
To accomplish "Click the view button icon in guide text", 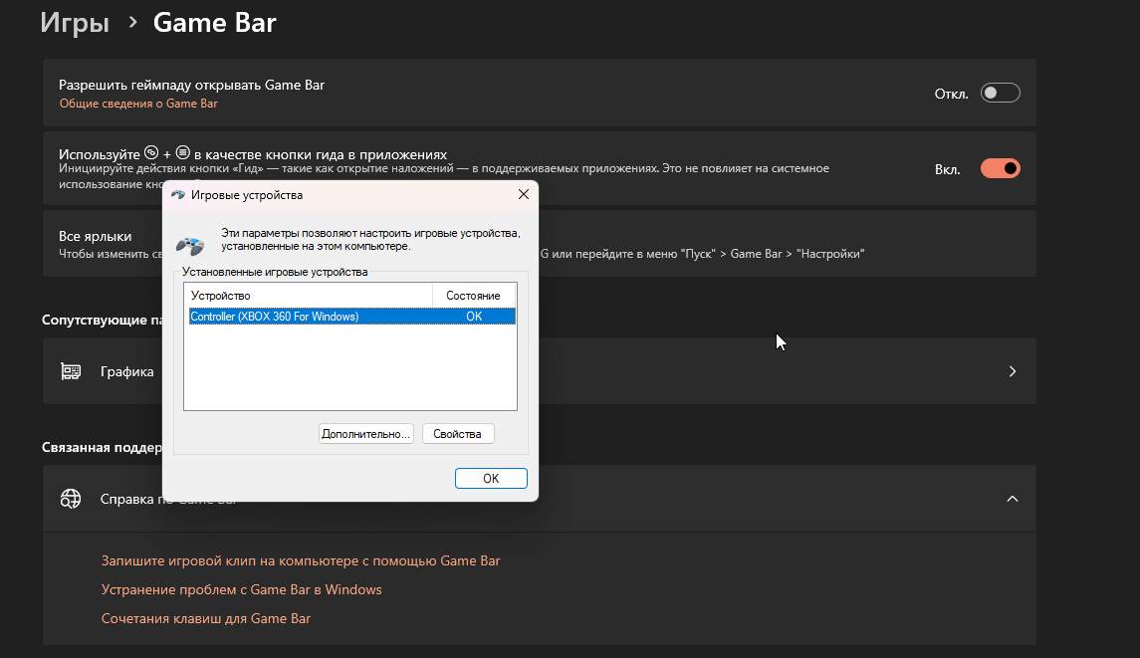I will [151, 152].
